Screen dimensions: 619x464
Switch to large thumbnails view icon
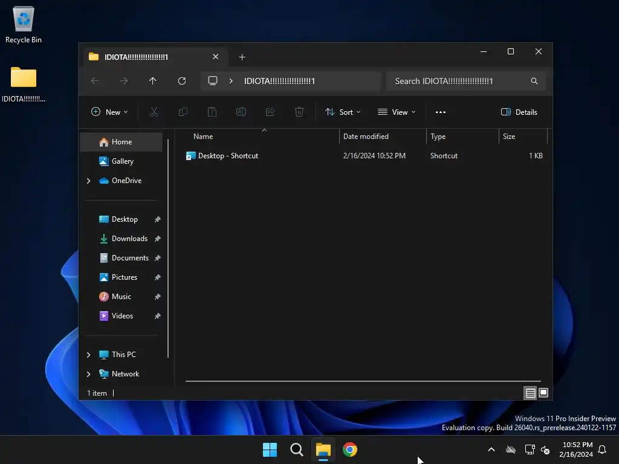[543, 393]
